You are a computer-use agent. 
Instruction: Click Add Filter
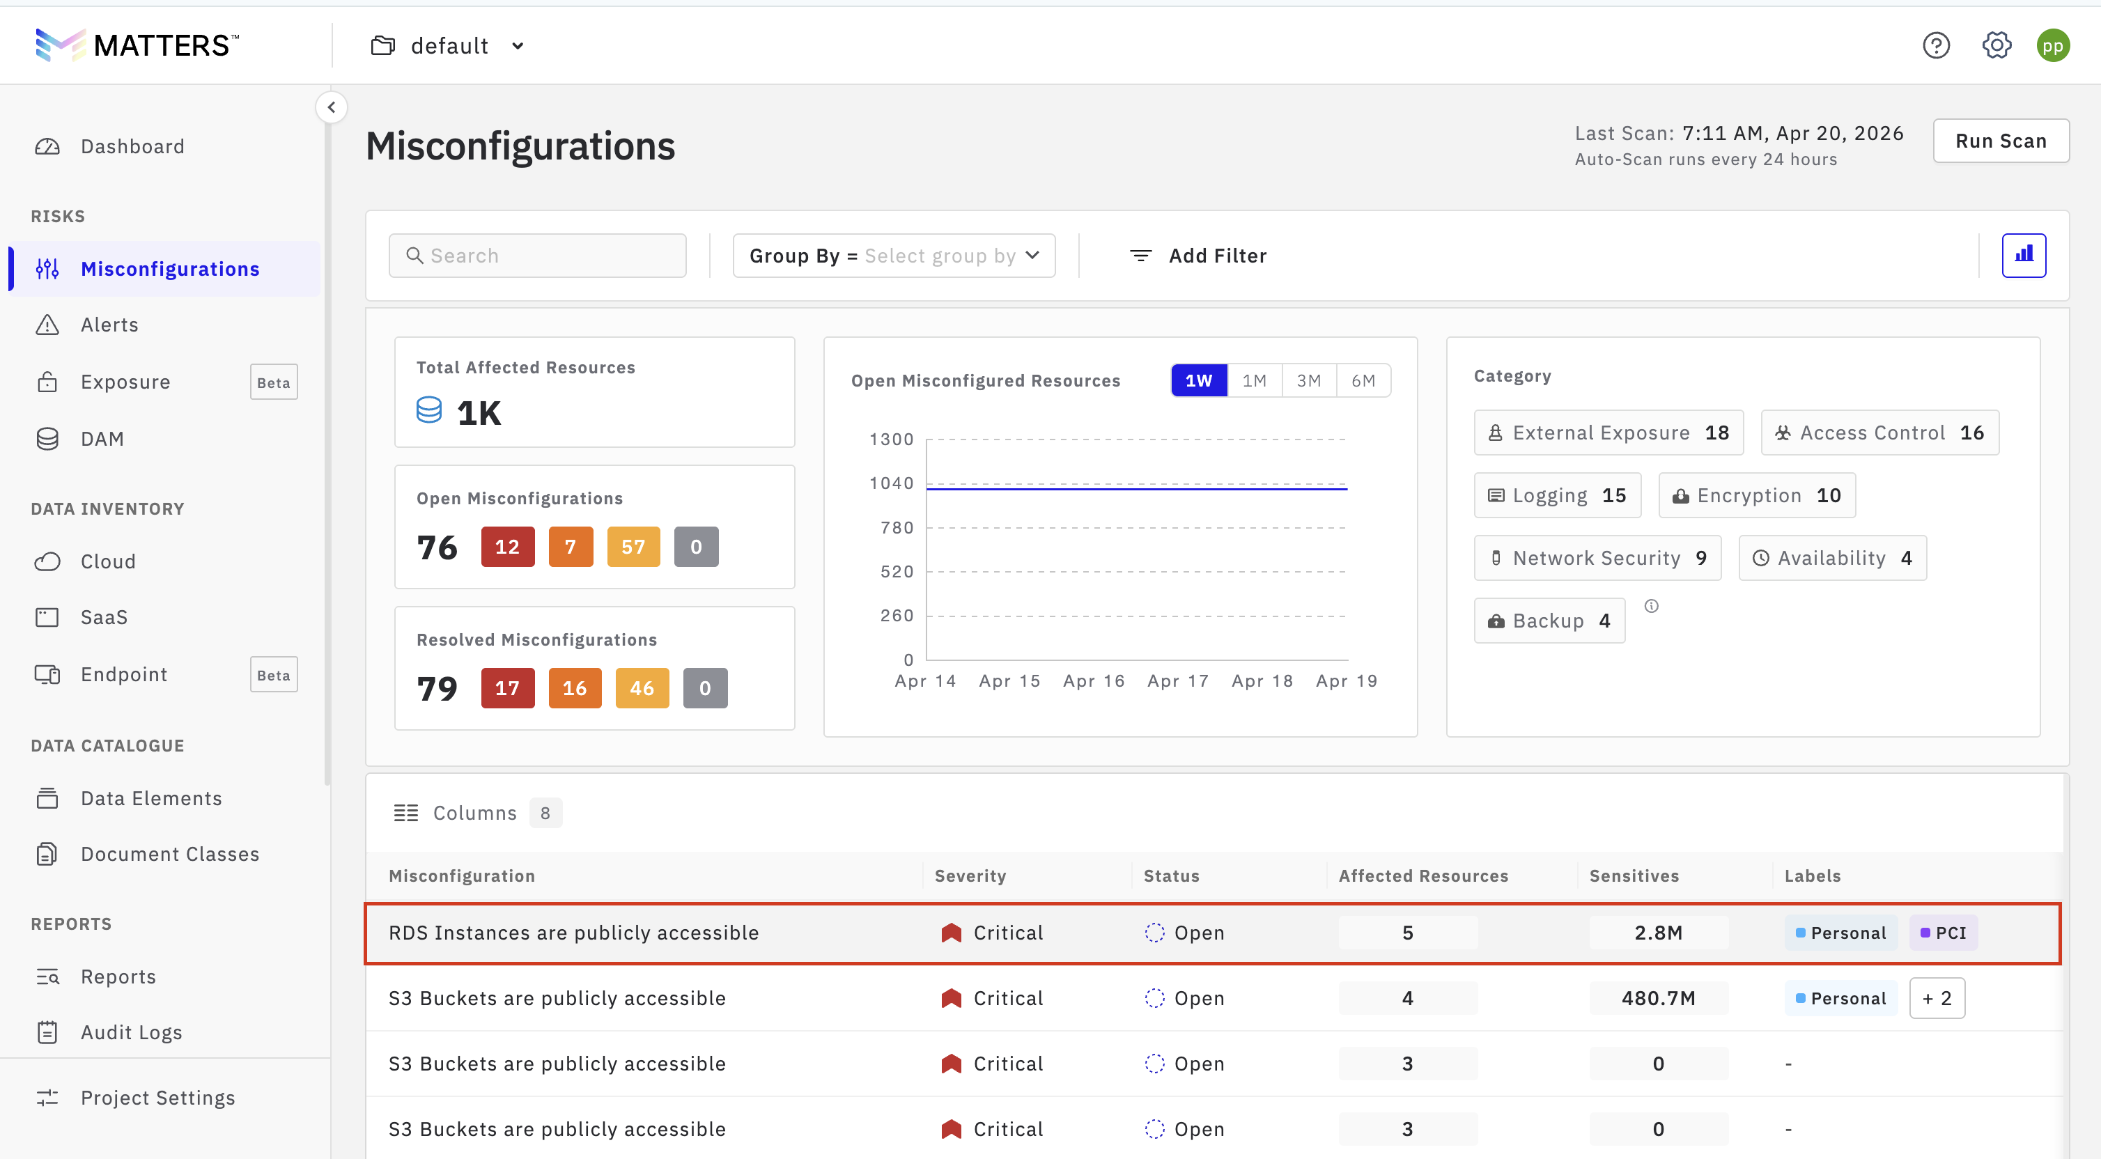pyautogui.click(x=1198, y=256)
